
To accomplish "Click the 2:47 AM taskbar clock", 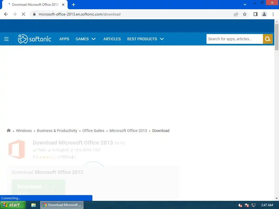I will click(267, 205).
